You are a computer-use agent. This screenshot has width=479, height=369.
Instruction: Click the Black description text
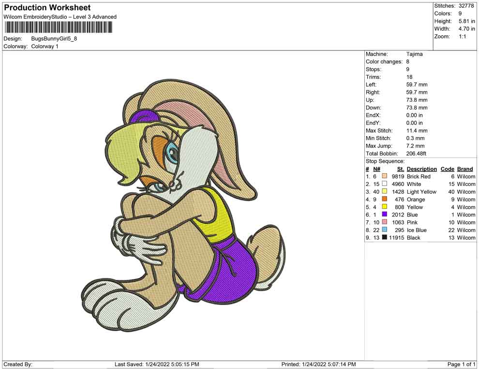click(x=414, y=238)
